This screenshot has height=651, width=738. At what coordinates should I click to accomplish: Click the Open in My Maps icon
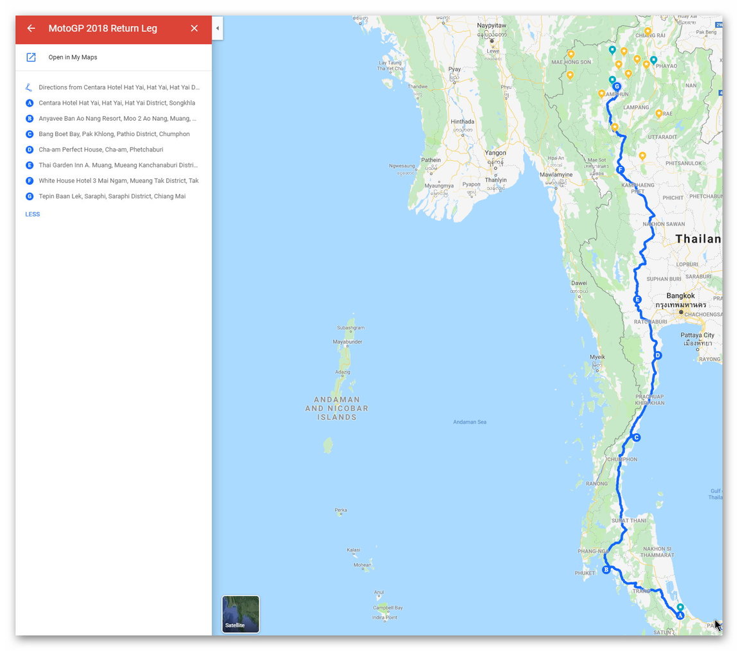pos(31,57)
